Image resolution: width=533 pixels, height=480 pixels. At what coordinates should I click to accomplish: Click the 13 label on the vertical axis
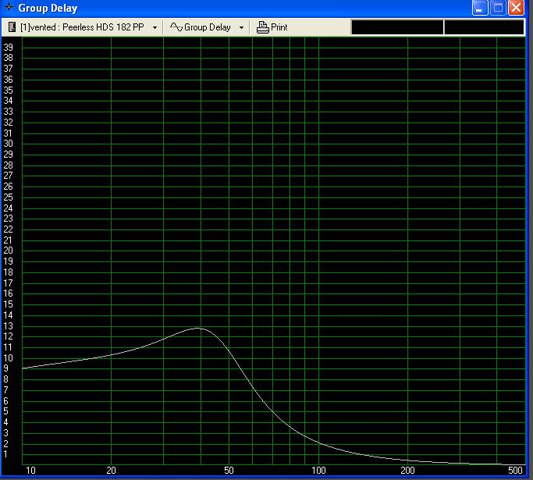pos(8,326)
